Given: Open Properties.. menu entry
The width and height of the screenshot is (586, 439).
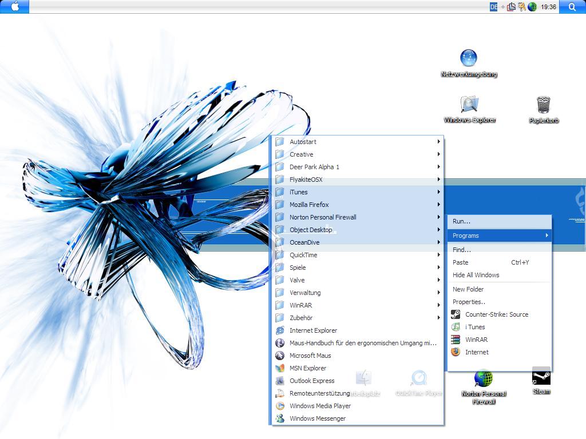Looking at the screenshot, I should point(499,302).
